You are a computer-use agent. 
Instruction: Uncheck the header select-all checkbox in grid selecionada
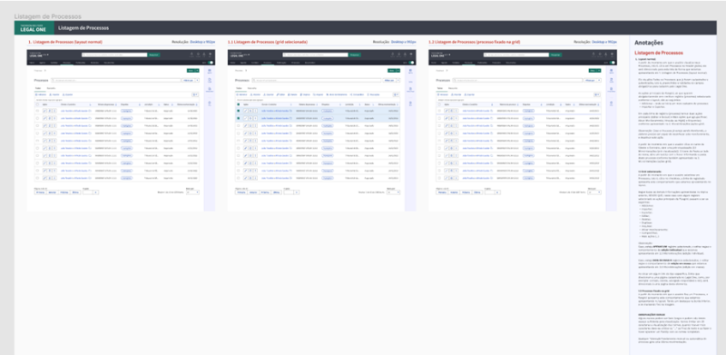(238, 104)
